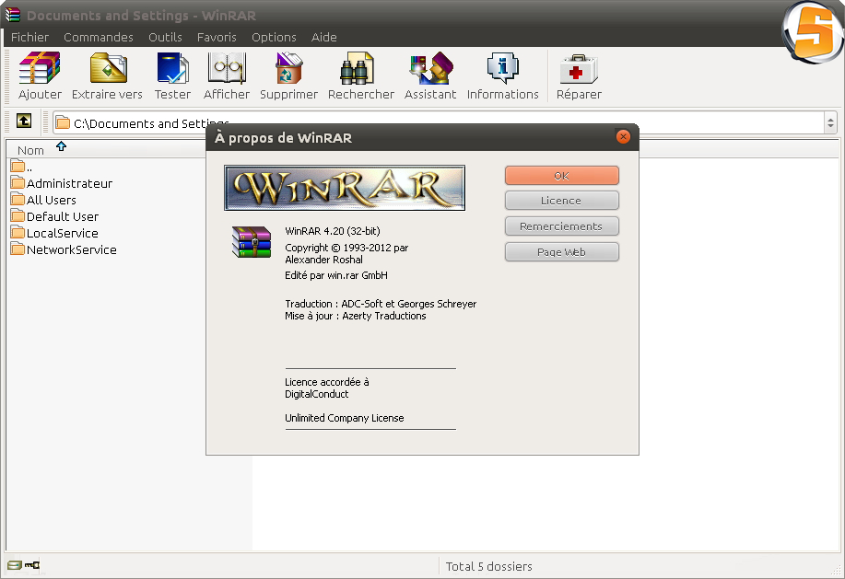Click the 'Edité par win.rar GmbH' text
845x579 pixels.
336,275
